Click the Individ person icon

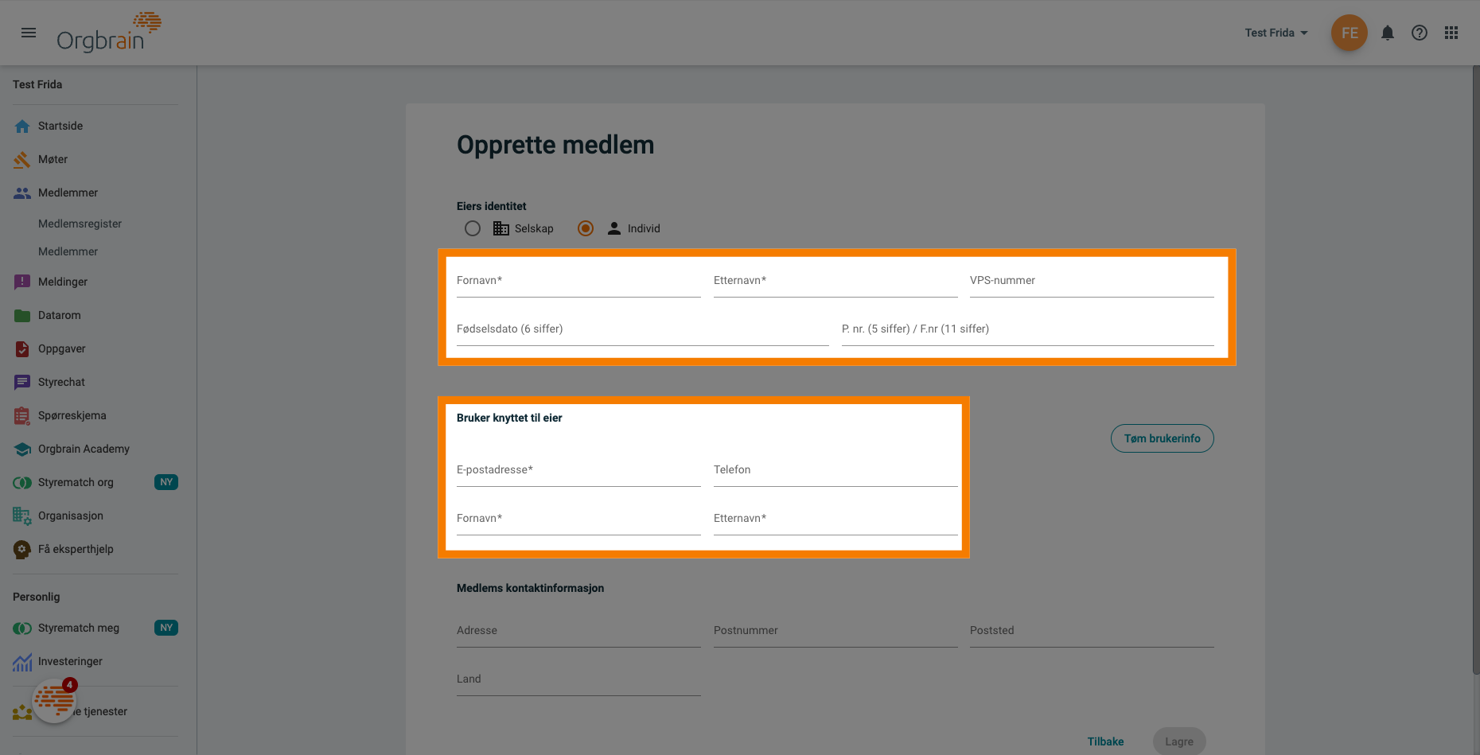click(614, 228)
